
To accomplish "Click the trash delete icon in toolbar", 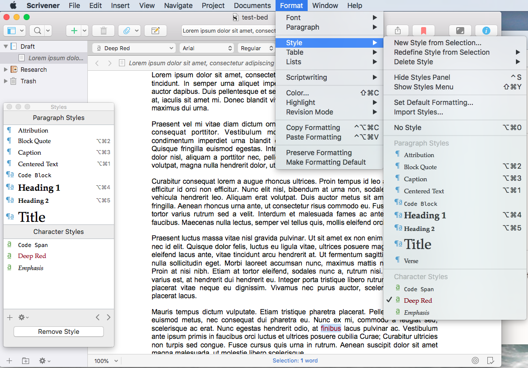I will click(103, 31).
